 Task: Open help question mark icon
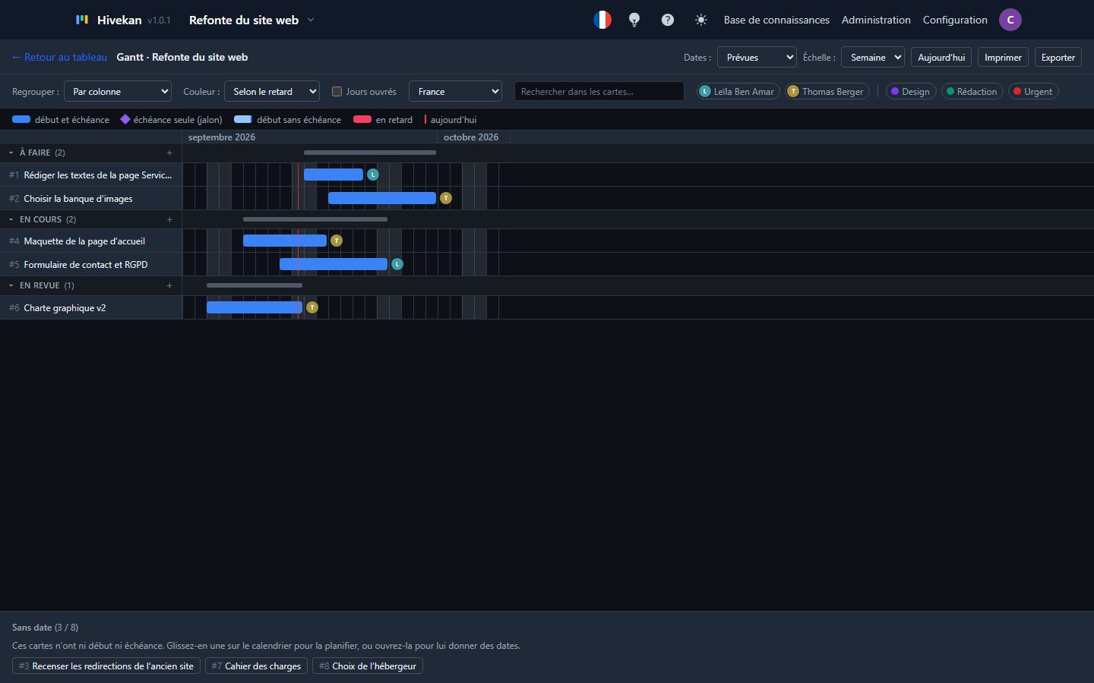[668, 20]
